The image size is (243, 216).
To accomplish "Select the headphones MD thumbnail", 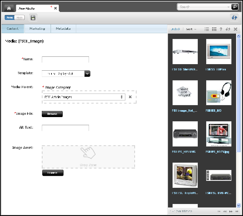I will click(219, 93).
